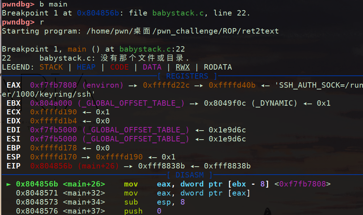This screenshot has height=215, width=363.
Task: Click the STACK legend label
Action: 51,67
